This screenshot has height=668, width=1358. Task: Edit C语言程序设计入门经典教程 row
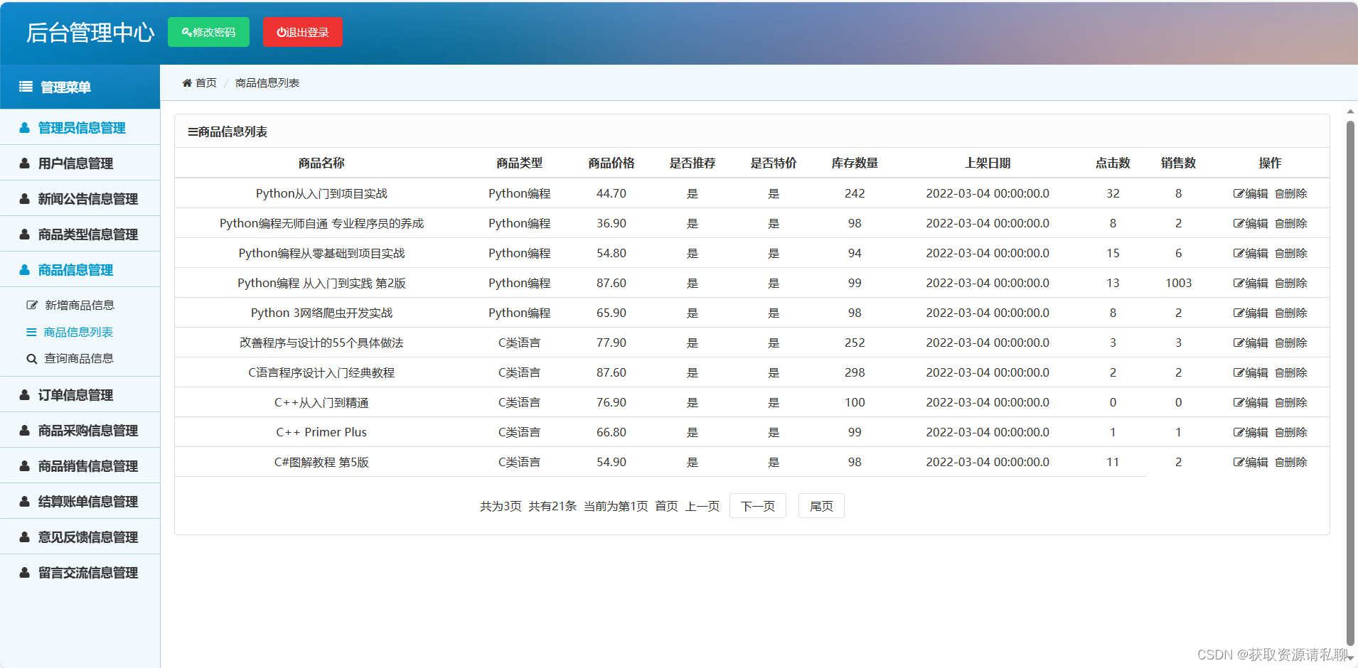pos(1251,372)
